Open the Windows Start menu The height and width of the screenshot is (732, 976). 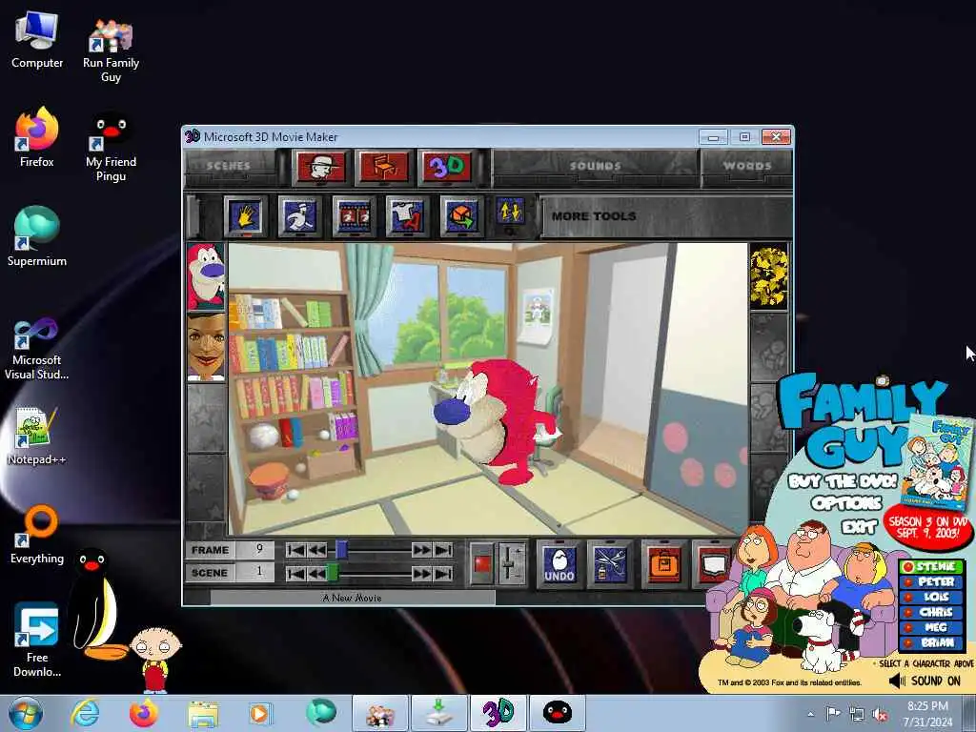point(26,713)
